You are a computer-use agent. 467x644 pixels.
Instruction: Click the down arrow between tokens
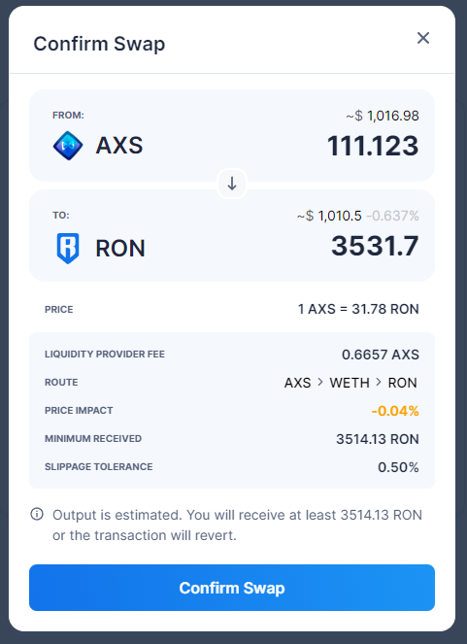click(x=232, y=184)
